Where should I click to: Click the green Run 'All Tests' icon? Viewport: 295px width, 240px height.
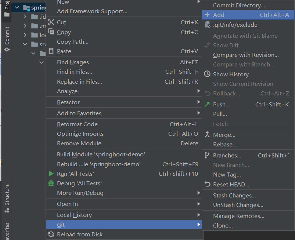51,174
